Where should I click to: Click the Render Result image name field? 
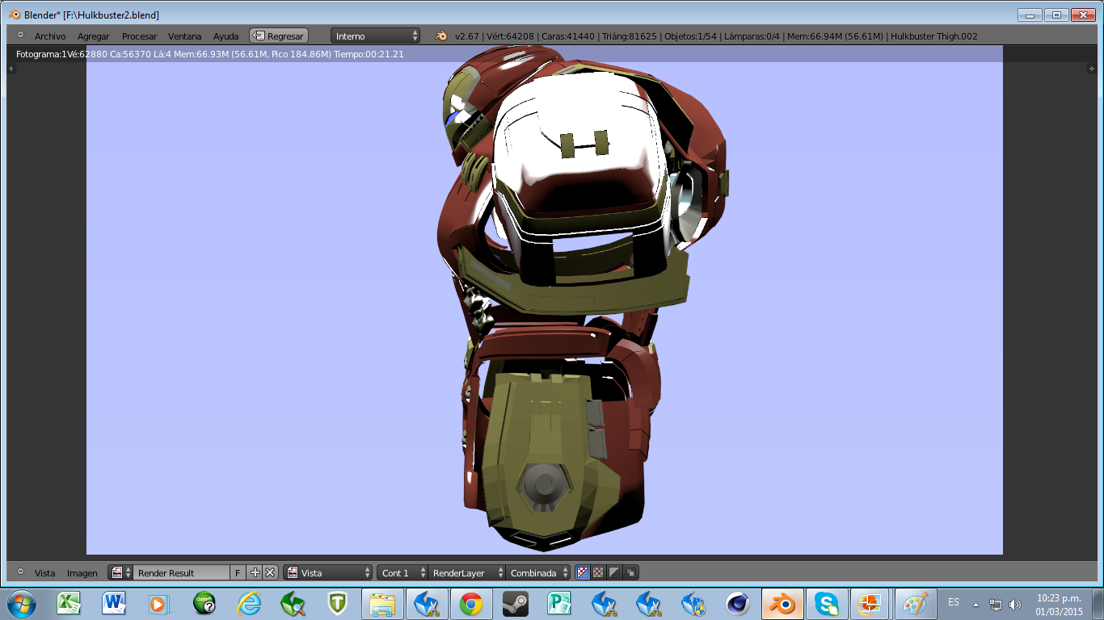click(x=182, y=572)
